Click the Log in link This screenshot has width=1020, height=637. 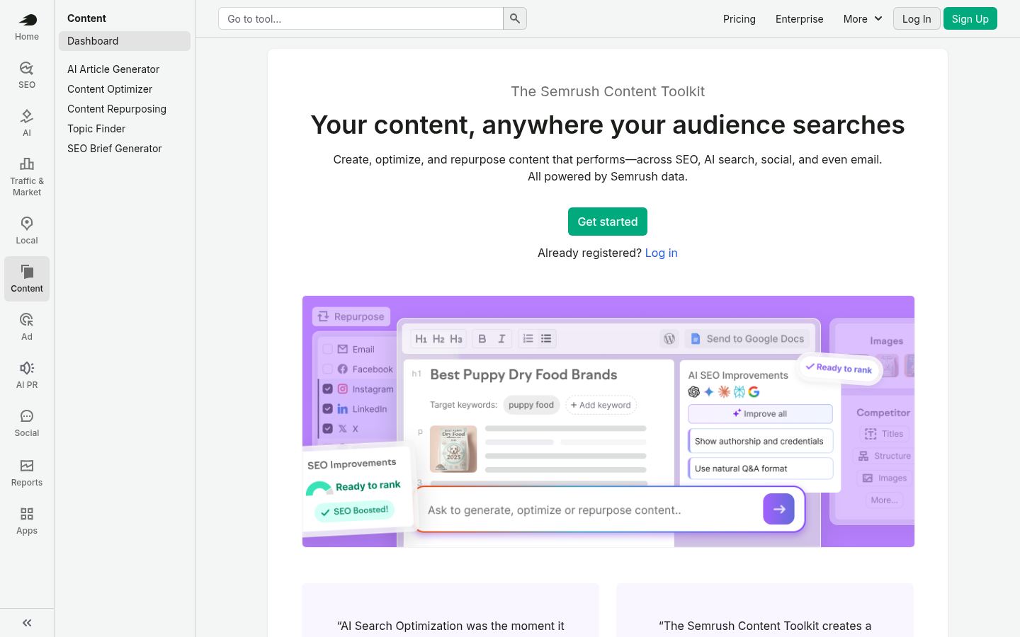[x=661, y=253]
